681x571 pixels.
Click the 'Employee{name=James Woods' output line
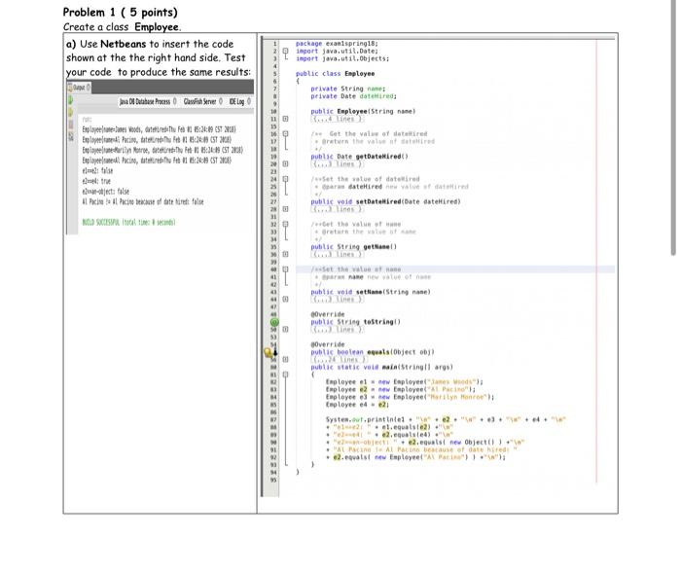click(x=159, y=129)
